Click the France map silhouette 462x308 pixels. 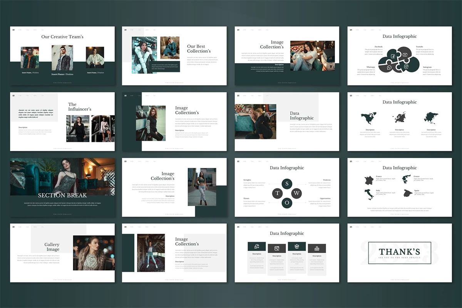(369, 180)
